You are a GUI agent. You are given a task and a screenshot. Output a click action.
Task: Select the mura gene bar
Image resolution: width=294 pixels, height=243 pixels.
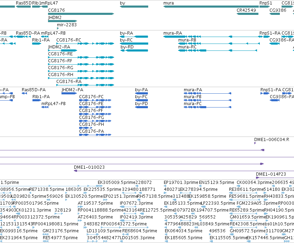coord(211,7)
